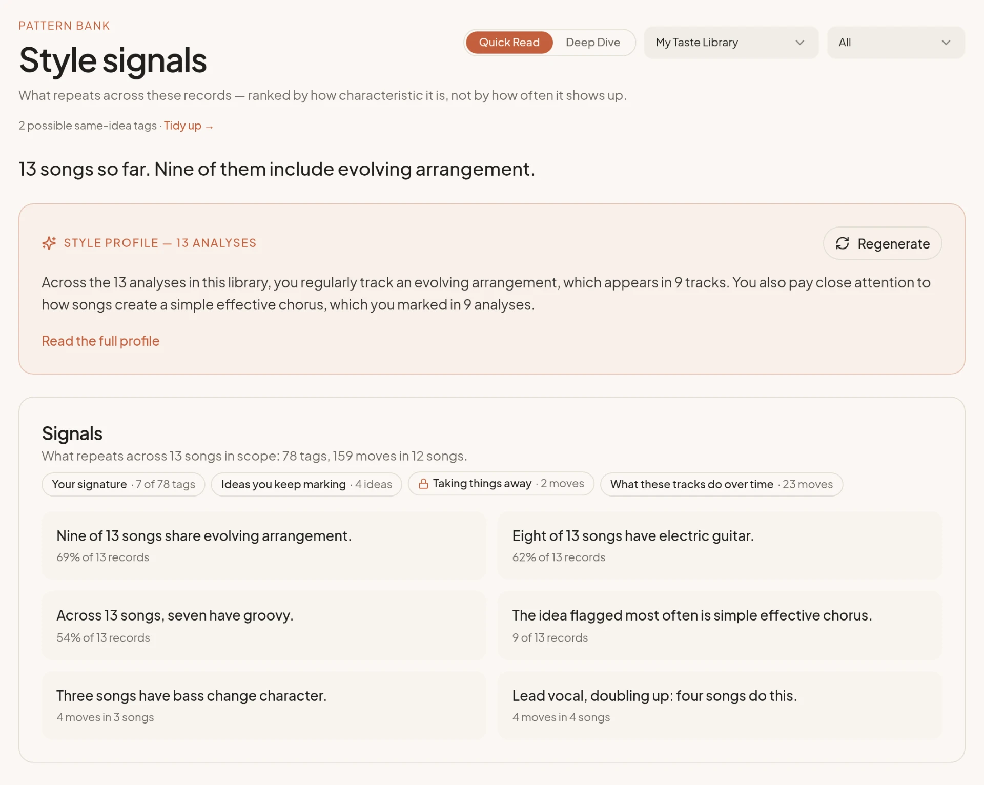
Task: Open the evolving arrangement signal card
Action: coord(263,546)
